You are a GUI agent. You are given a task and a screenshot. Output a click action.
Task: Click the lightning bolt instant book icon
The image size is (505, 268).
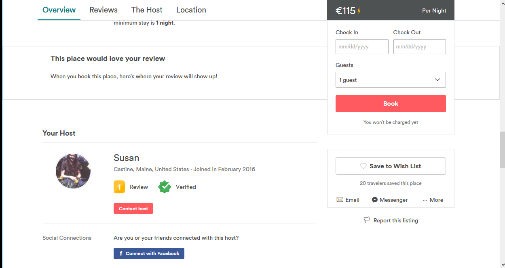pos(359,11)
